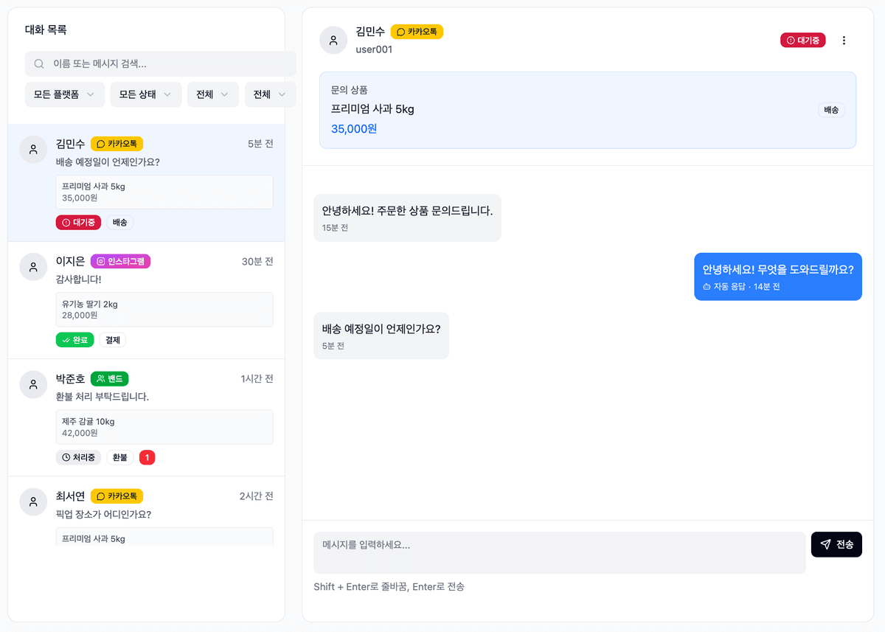Click the 대기중 status badge on 김민수's conversation
This screenshot has height=632, width=885.
click(78, 222)
